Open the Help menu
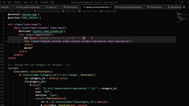This screenshot has height=106, width=189. 52,2
